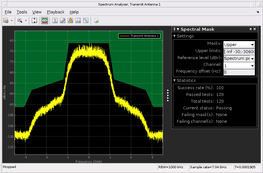
Task: Click the generate script icon
Action: pos(96,20)
